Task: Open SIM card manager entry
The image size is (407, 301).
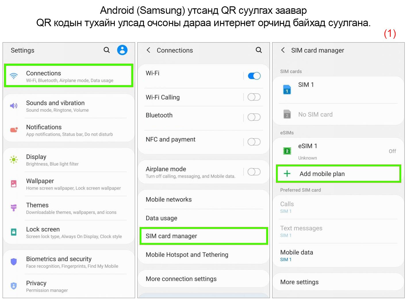Action: pyautogui.click(x=203, y=236)
